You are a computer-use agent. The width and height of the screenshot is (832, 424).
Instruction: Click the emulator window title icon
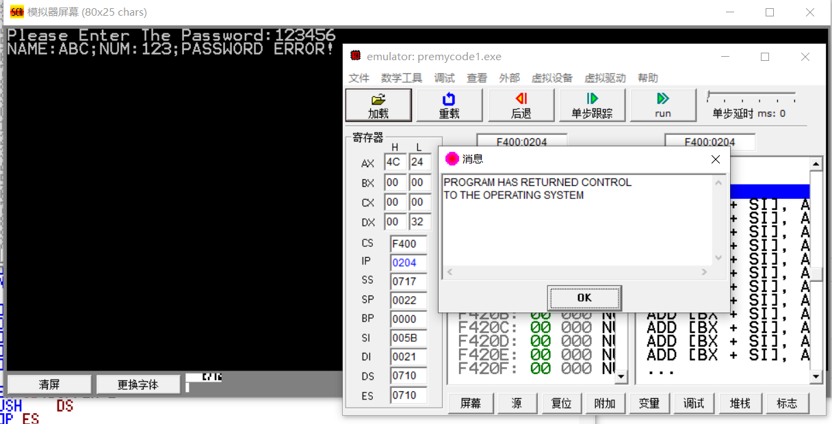coord(356,56)
